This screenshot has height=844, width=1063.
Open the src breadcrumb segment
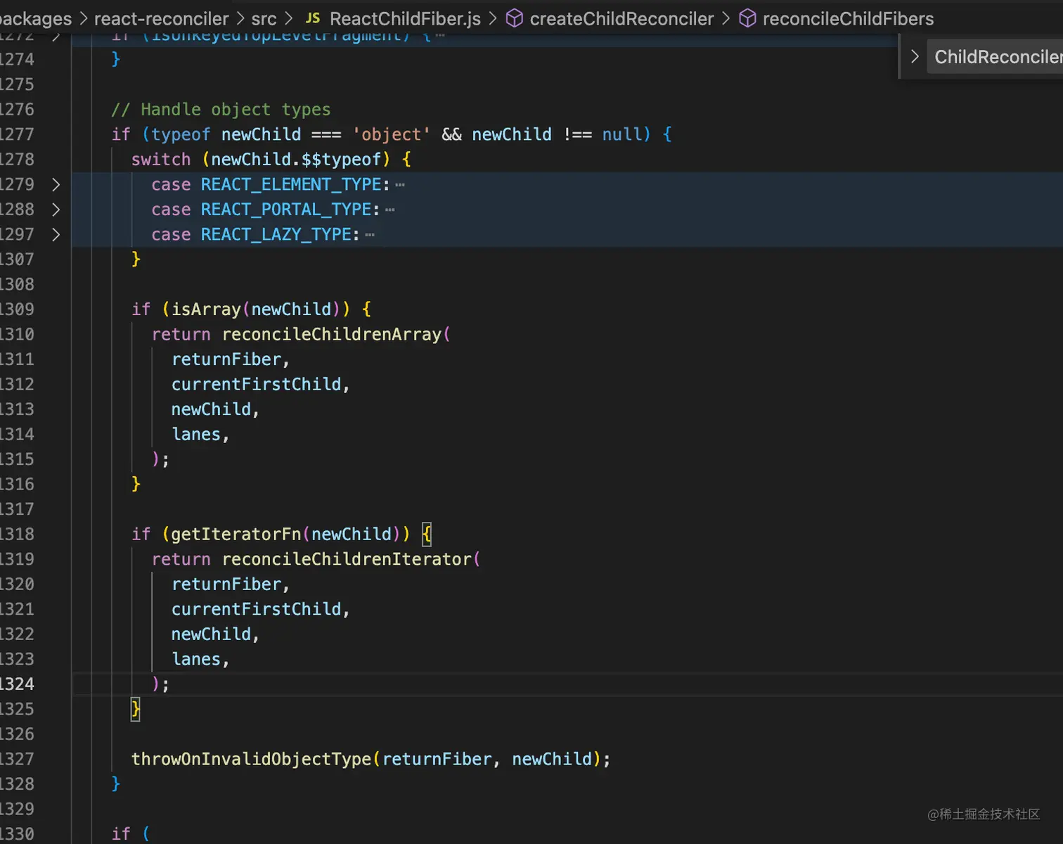(264, 19)
